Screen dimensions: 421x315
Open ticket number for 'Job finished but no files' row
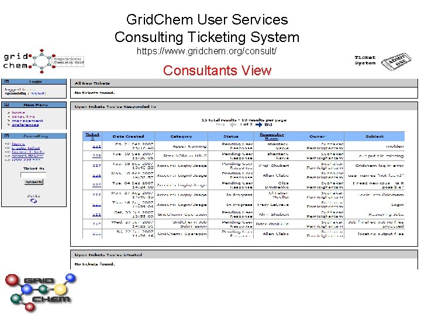tap(96, 224)
